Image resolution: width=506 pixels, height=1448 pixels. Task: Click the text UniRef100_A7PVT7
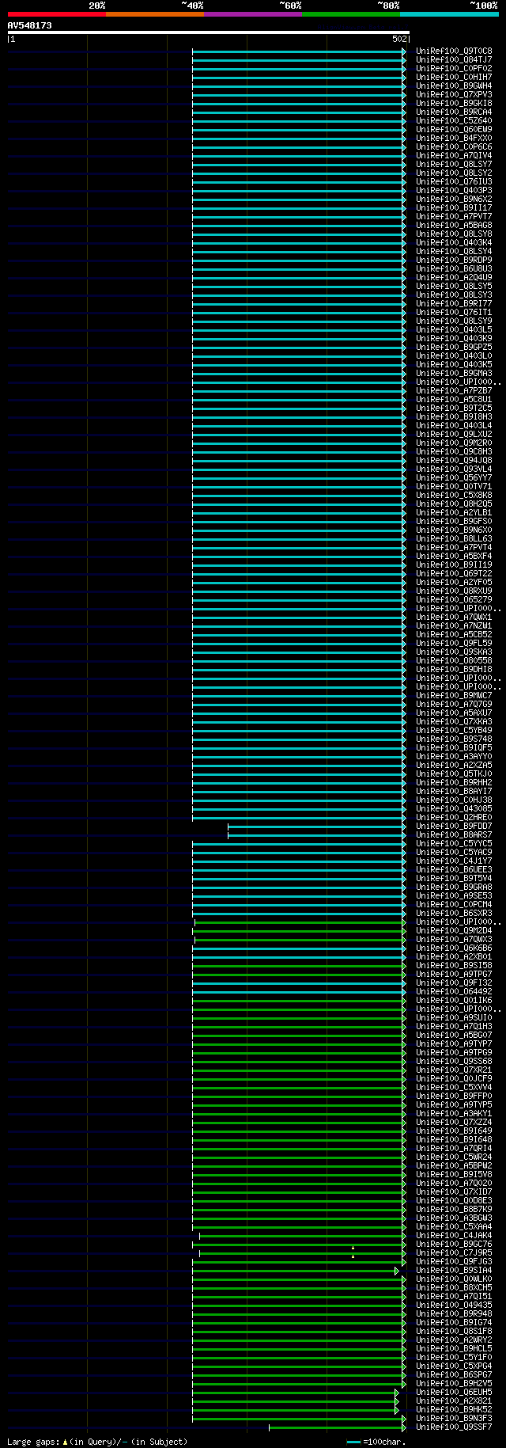pos(454,217)
